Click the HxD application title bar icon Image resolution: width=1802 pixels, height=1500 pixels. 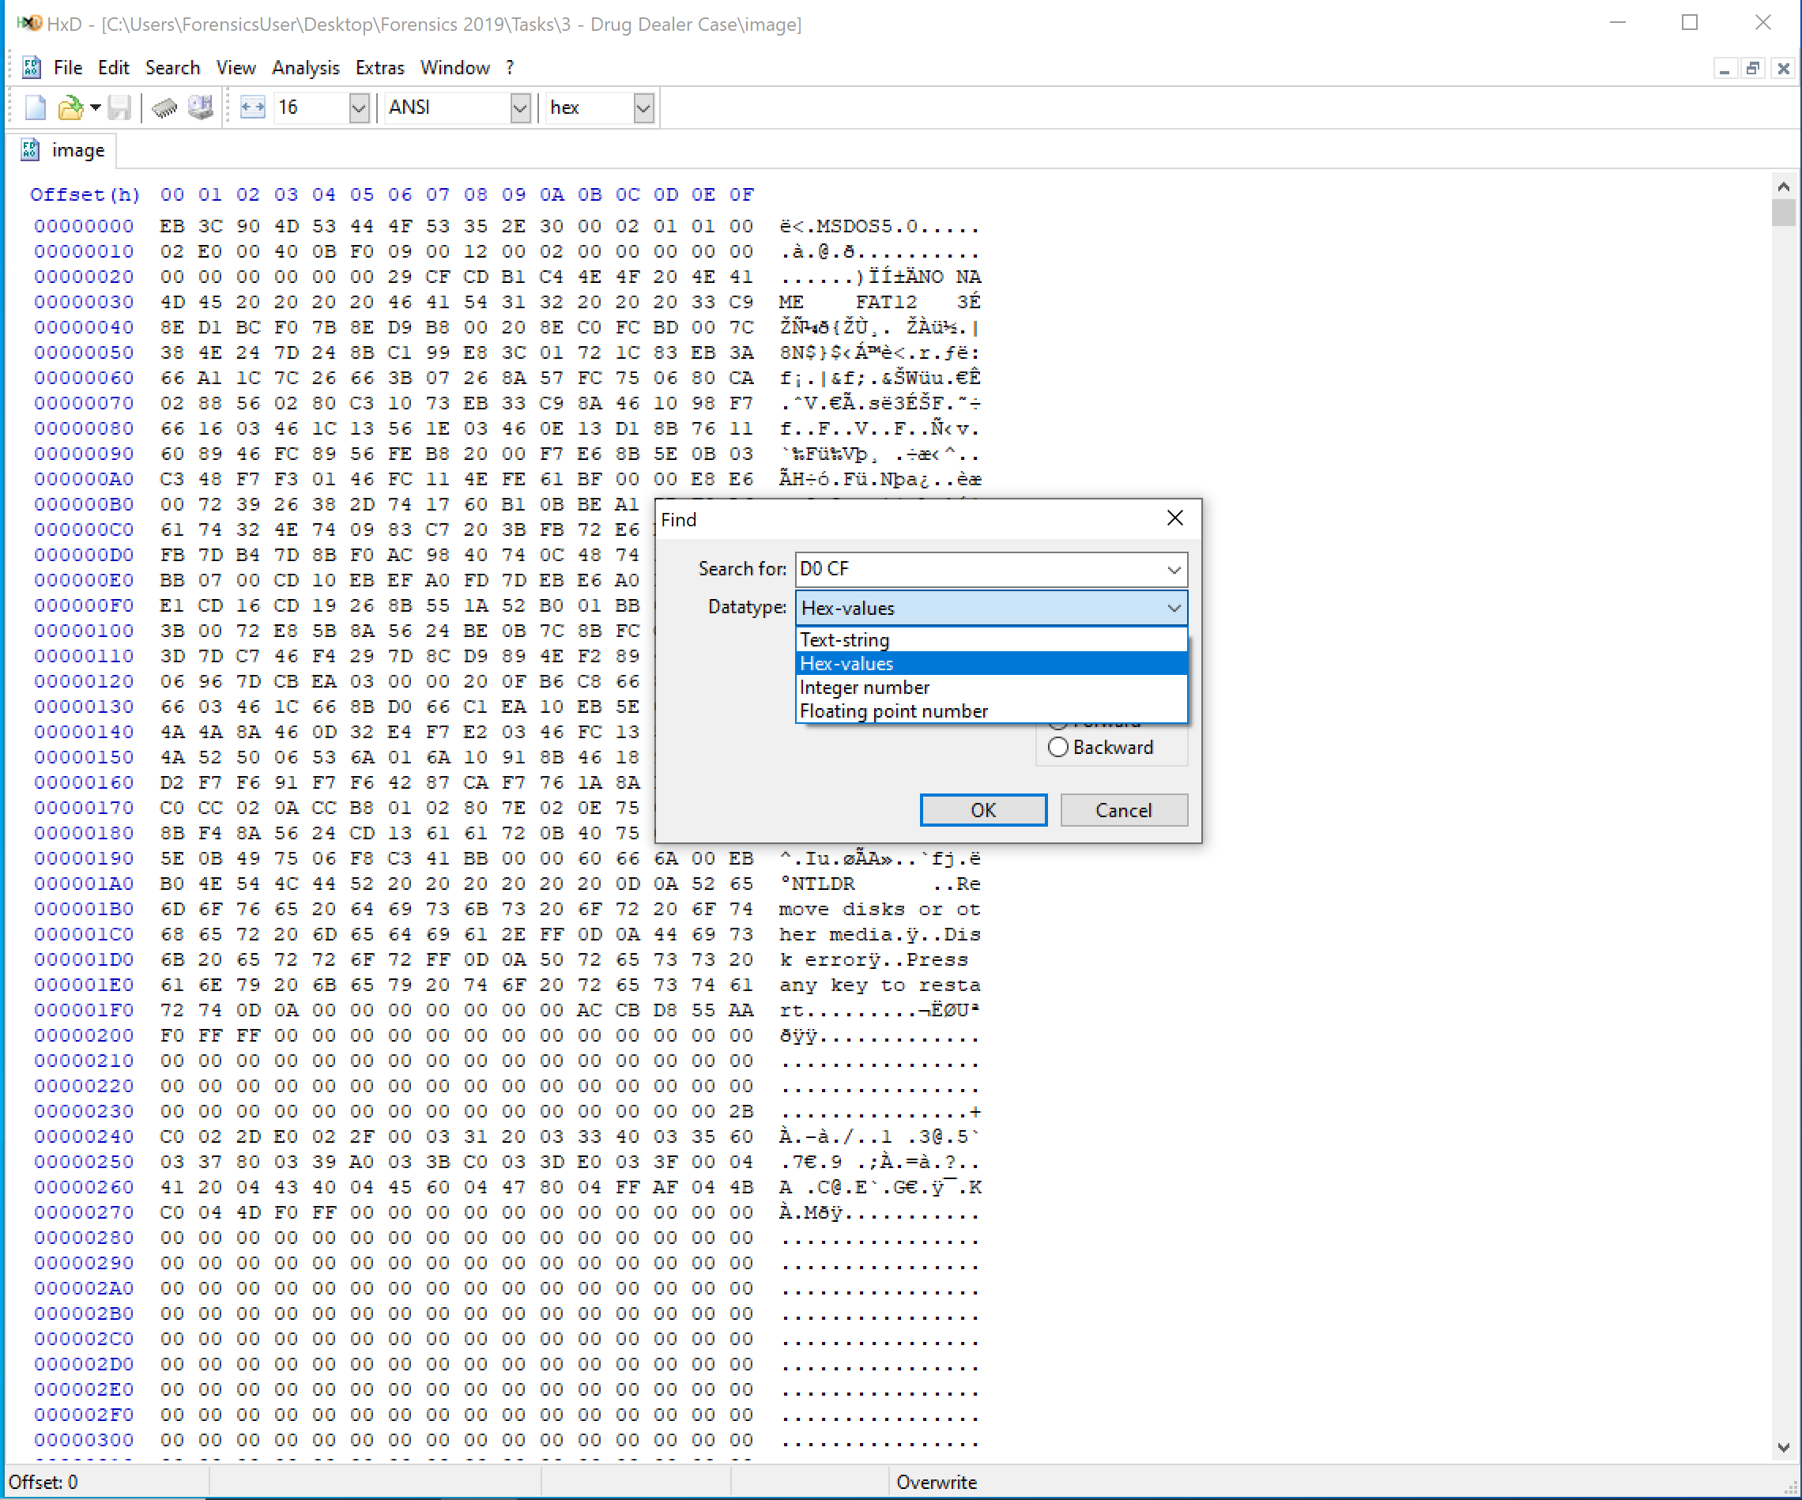(x=29, y=23)
